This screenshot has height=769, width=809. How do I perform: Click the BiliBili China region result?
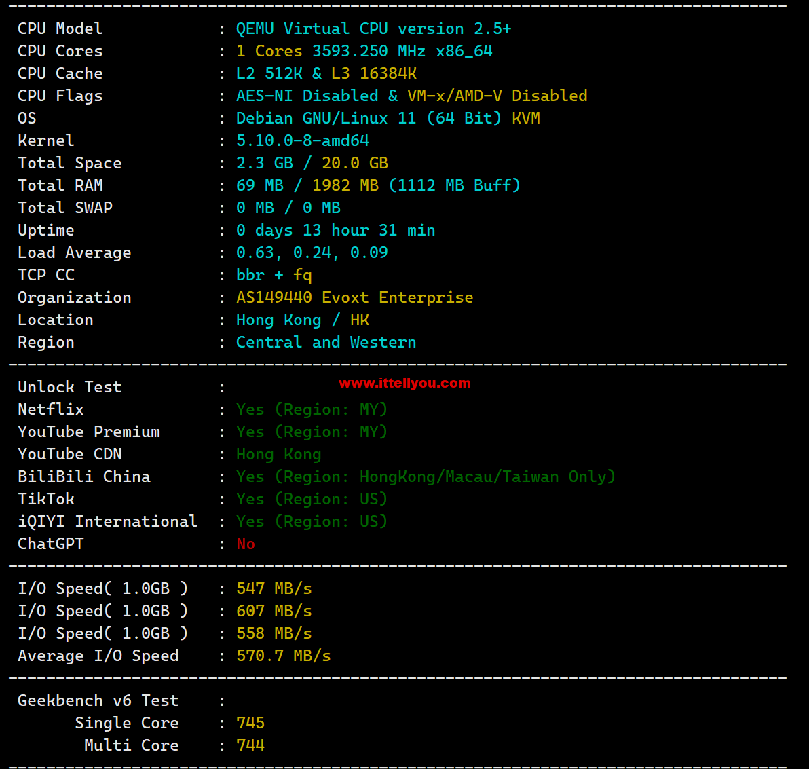(x=426, y=476)
